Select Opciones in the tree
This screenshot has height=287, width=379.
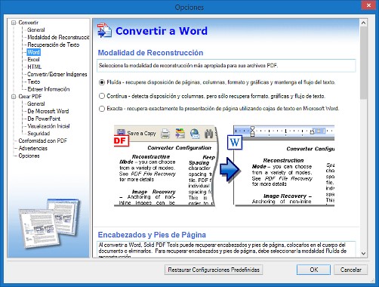pos(29,156)
